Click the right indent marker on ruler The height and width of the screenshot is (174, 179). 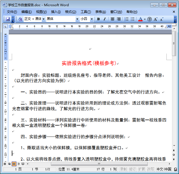point(166,27)
